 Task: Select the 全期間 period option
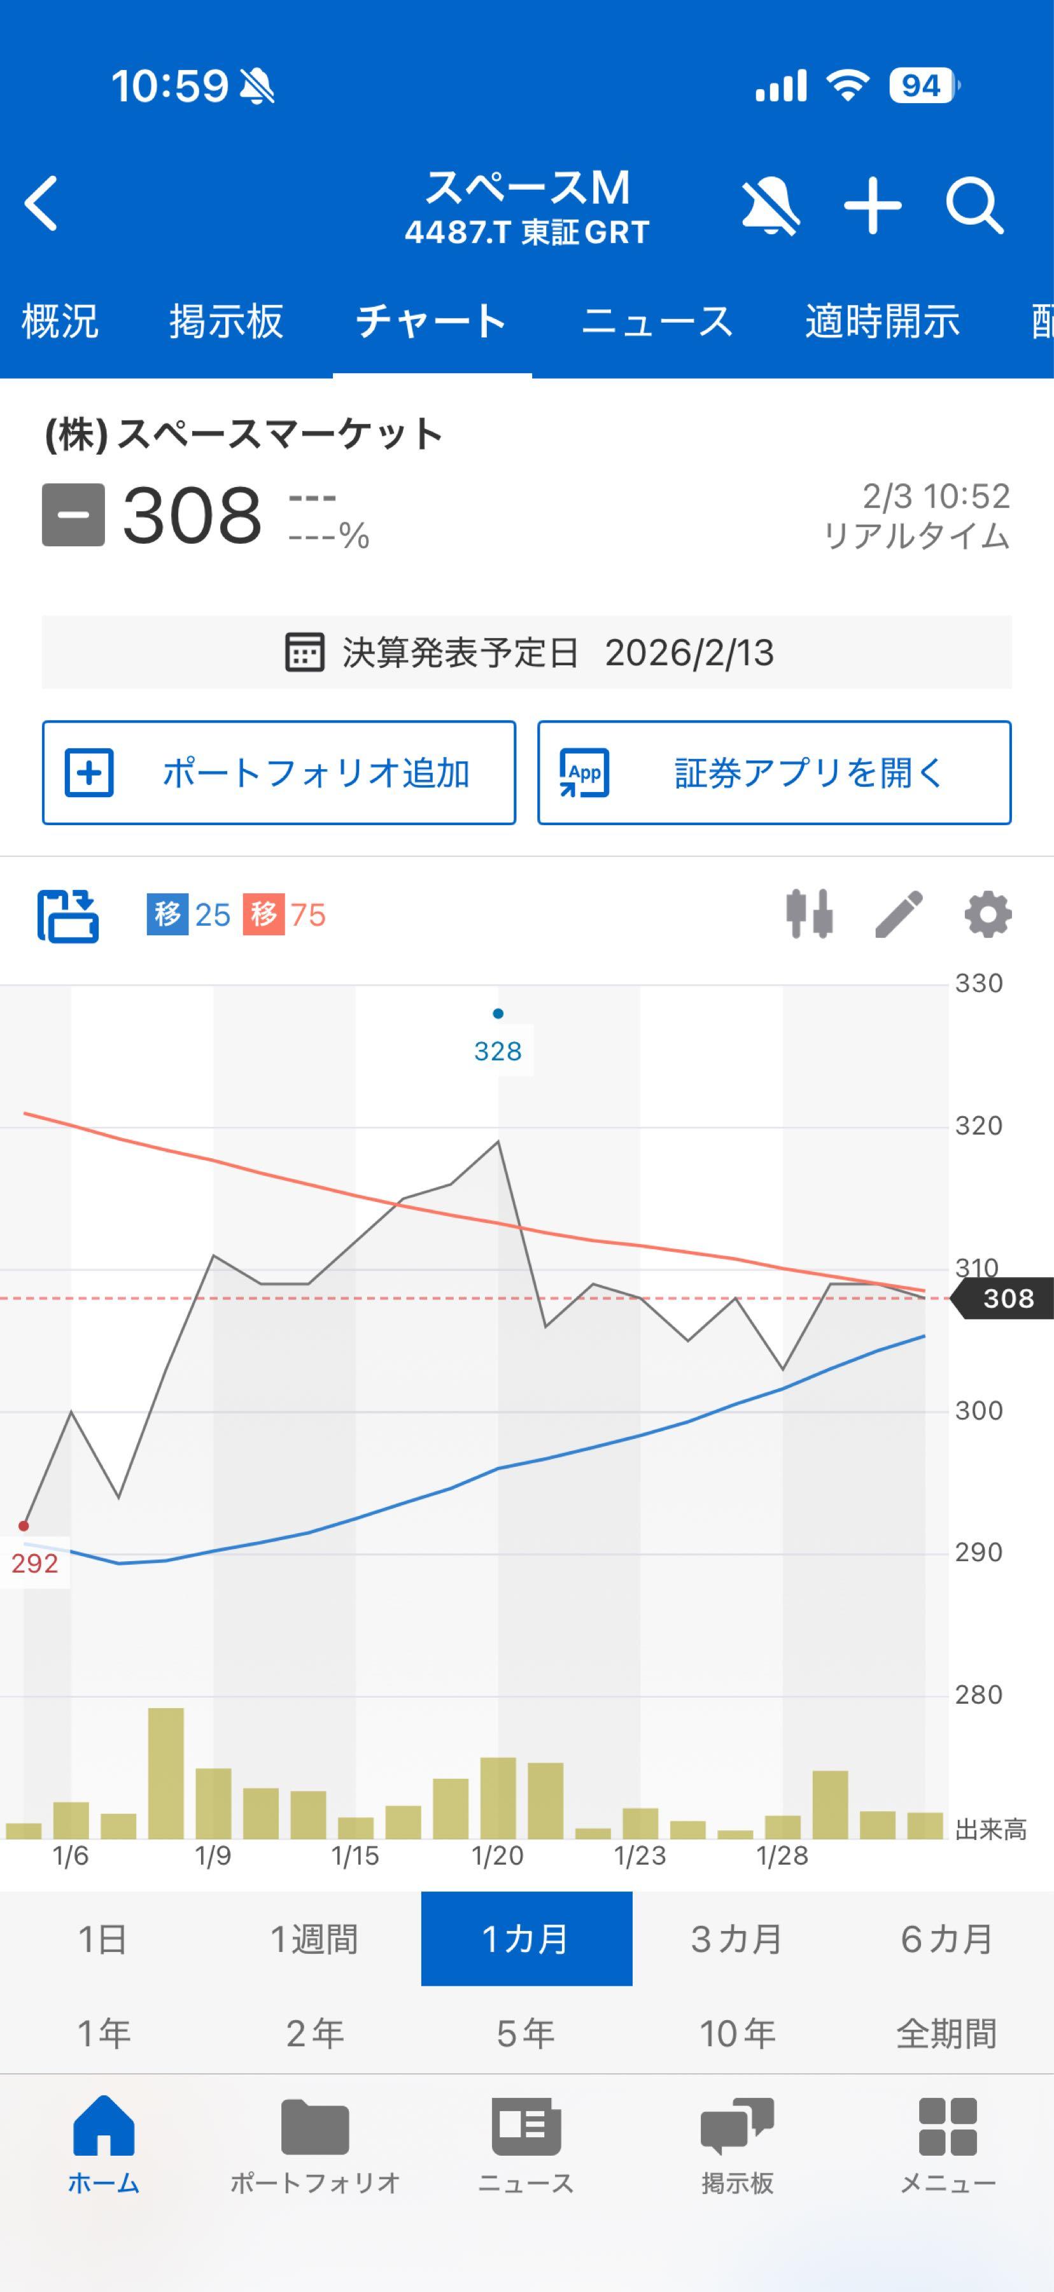[x=946, y=2032]
